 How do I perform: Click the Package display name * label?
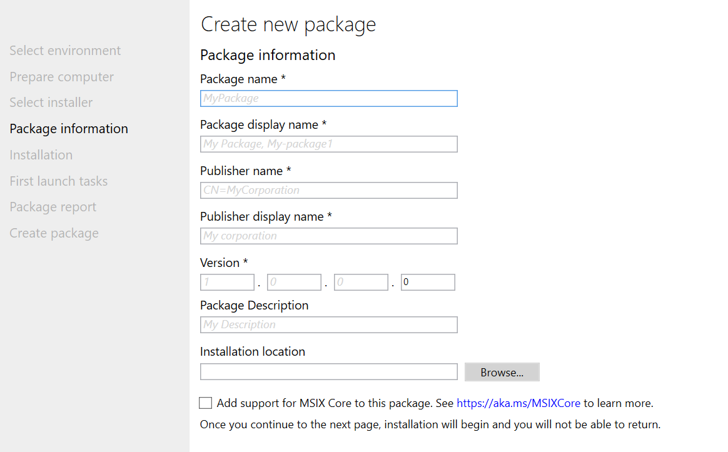coord(263,125)
